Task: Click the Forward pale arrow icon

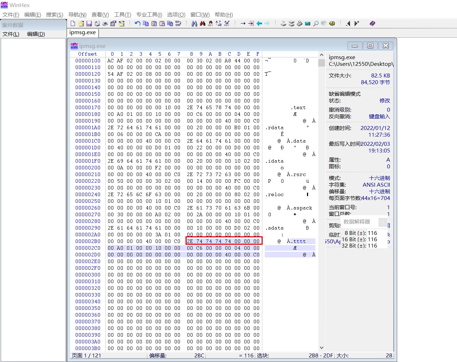Action: (267, 24)
